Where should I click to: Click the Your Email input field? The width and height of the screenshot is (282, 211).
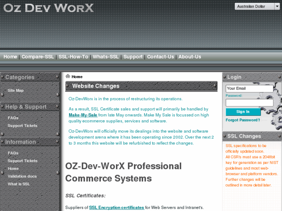[249, 89]
